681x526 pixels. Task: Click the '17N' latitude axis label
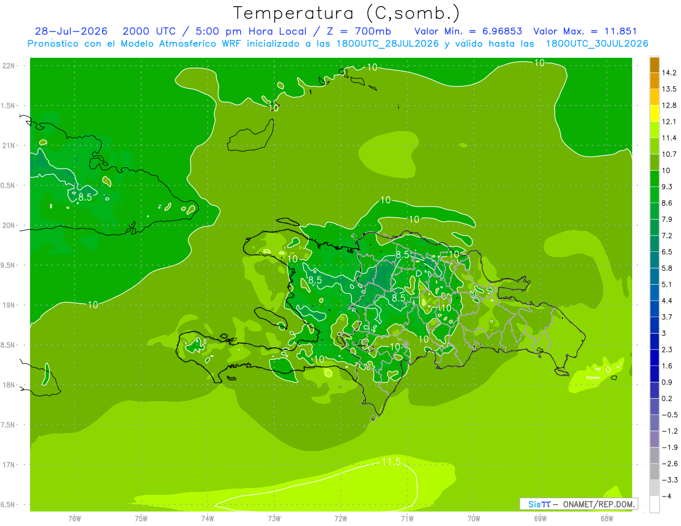[x=10, y=465]
